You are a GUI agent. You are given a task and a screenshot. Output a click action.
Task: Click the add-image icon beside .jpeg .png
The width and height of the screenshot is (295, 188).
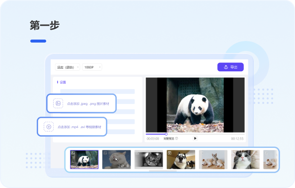pyautogui.click(x=58, y=103)
